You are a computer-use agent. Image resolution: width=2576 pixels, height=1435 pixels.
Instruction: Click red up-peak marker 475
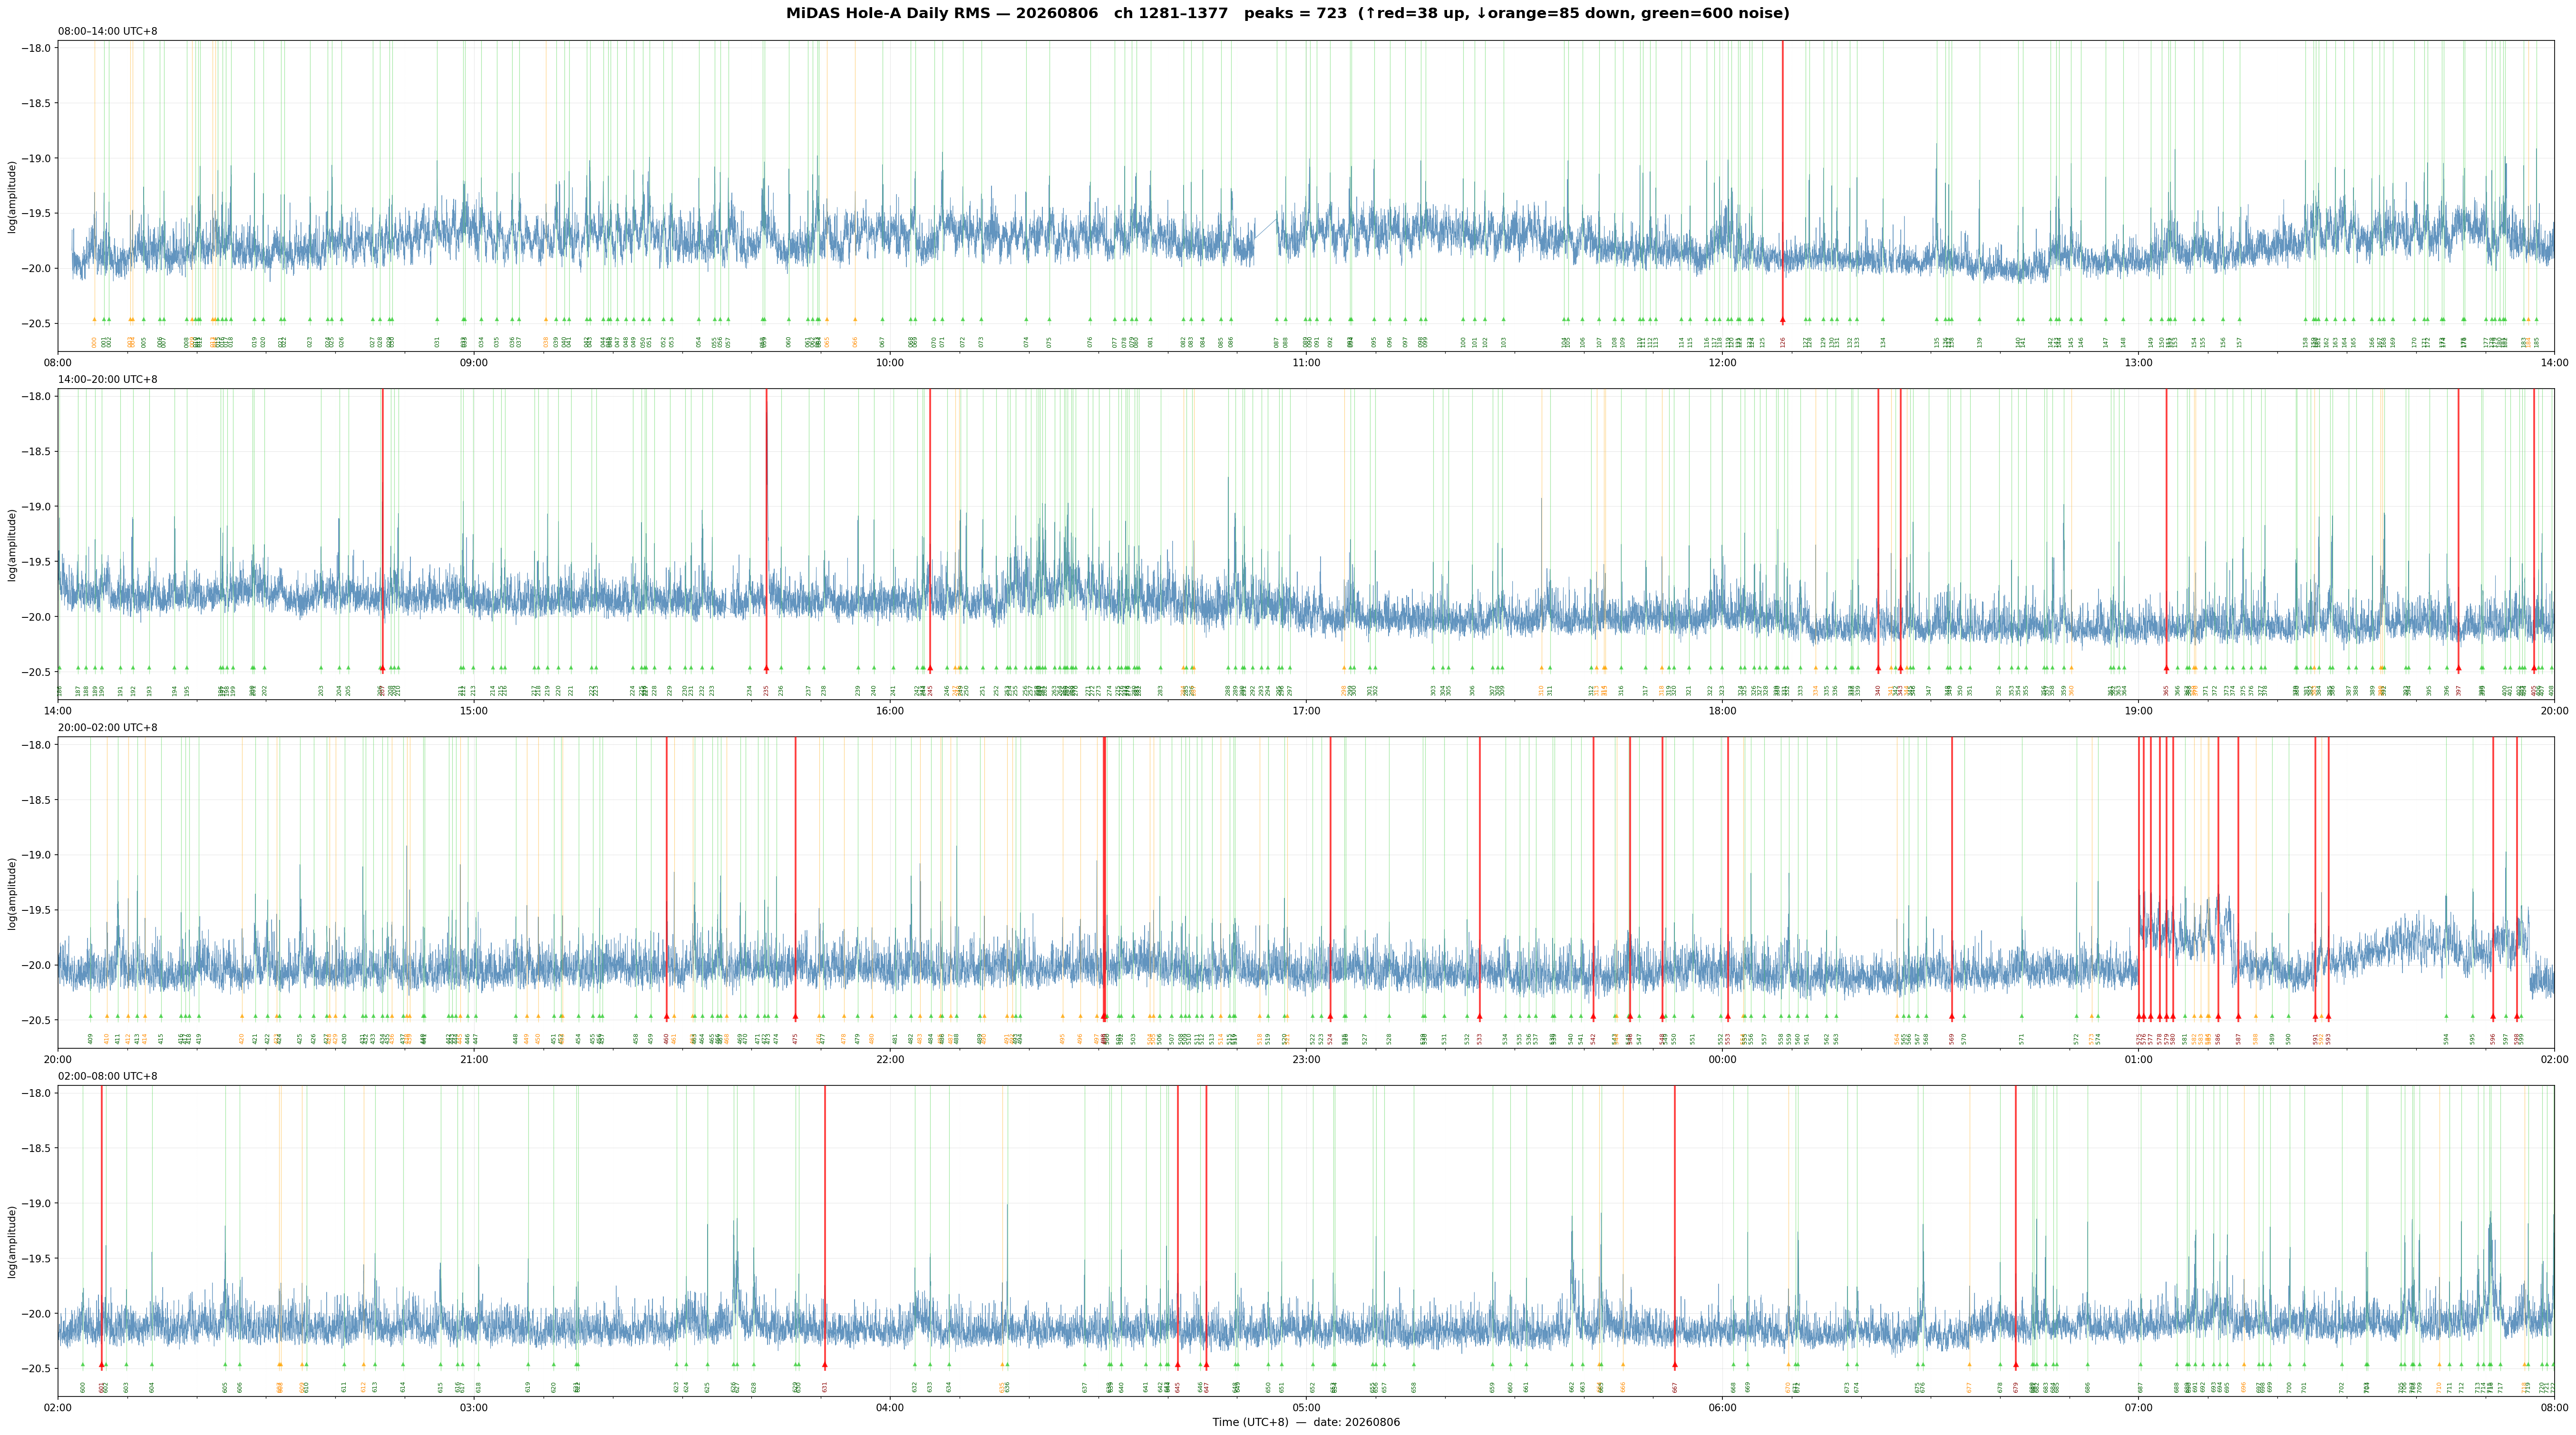[x=795, y=1017]
